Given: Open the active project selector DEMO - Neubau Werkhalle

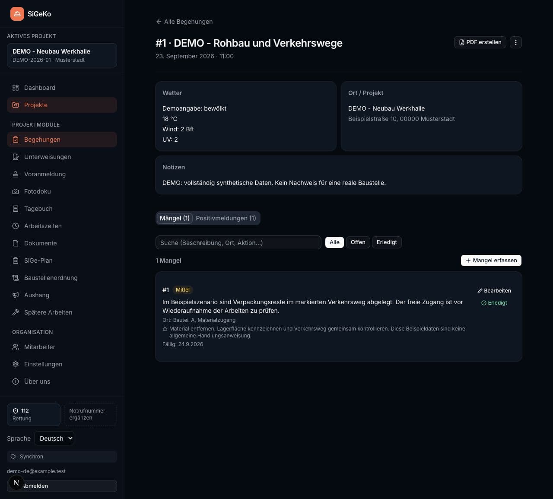Looking at the screenshot, I should click(x=62, y=55).
